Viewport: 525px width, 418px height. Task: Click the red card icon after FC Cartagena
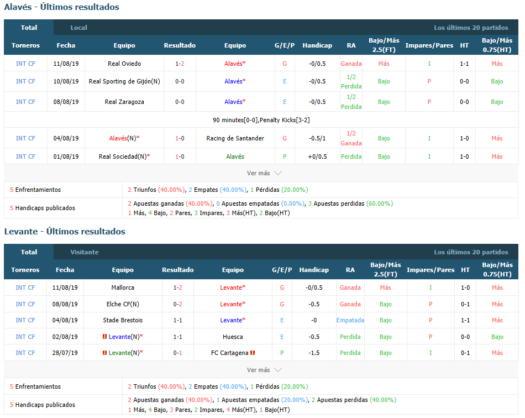coord(253,353)
